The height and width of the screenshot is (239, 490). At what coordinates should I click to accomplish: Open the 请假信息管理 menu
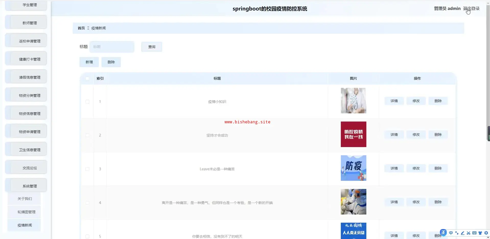[x=26, y=77]
